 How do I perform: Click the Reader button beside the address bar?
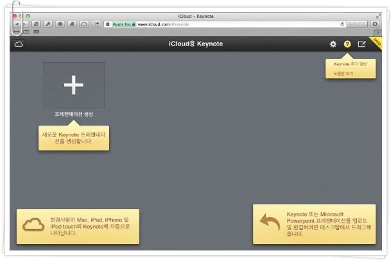pos(356,24)
